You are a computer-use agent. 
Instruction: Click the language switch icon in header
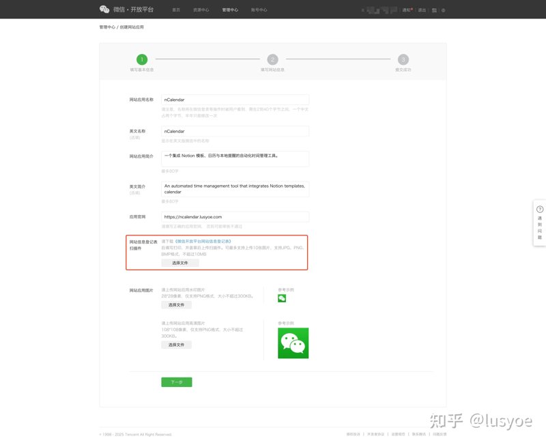coord(434,10)
